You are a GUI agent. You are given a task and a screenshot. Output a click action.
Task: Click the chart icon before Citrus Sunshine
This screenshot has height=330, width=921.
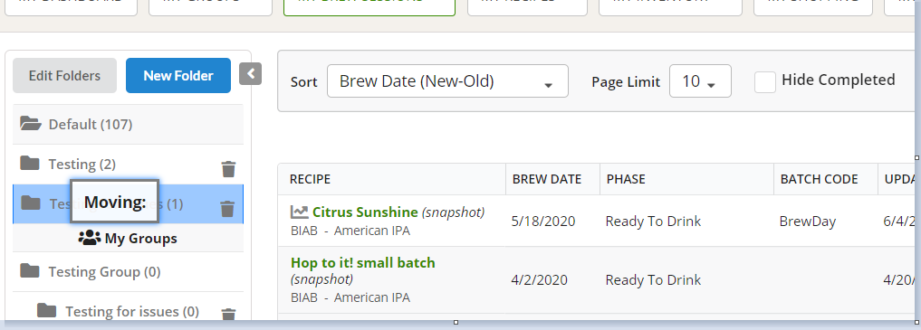[x=300, y=212]
